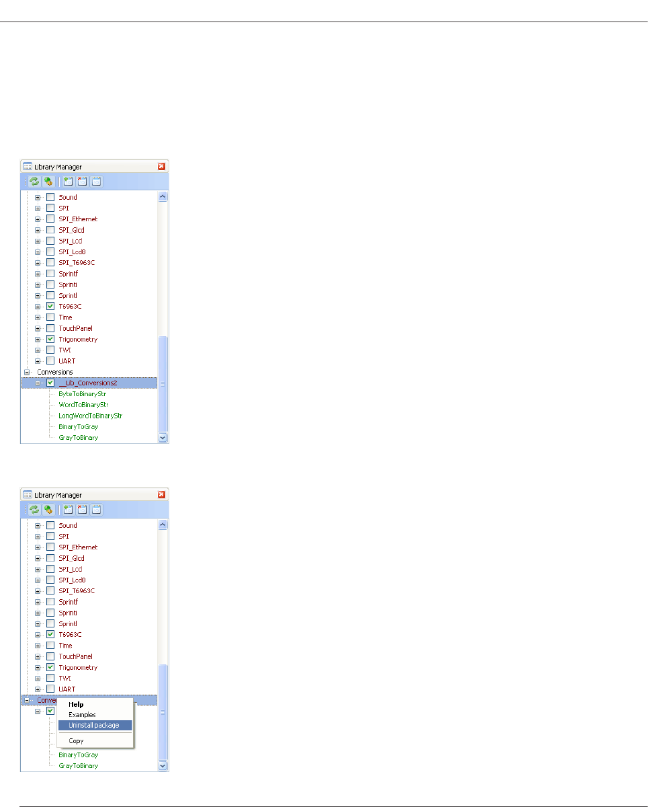
Task: Click Check All icon in Library Manager without context menu
Action: (x=68, y=182)
